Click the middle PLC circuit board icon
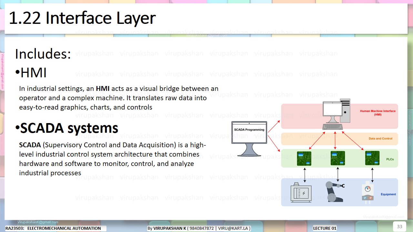This screenshot has width=413, height=232. 337,158
